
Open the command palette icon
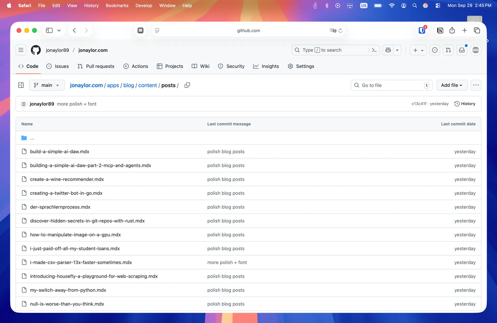(374, 50)
